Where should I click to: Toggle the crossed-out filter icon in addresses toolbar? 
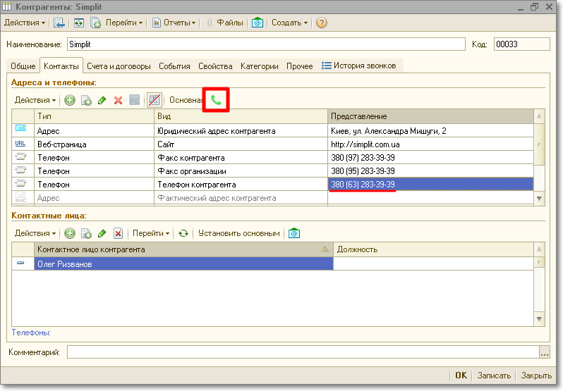click(155, 100)
